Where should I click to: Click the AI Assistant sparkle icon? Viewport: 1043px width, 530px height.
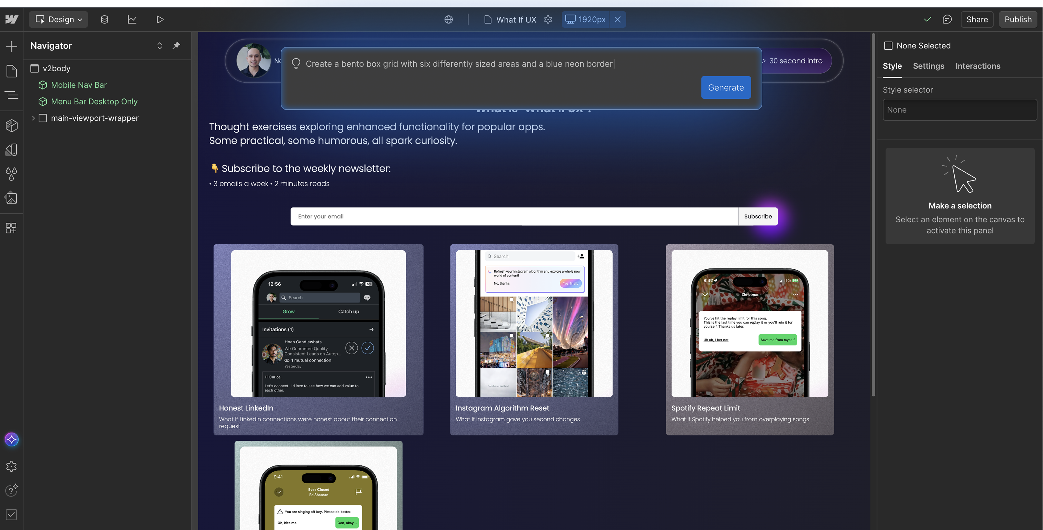click(11, 439)
